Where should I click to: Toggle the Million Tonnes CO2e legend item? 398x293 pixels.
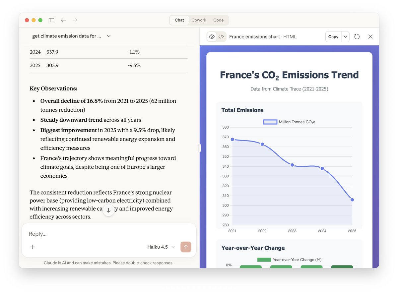coord(289,122)
